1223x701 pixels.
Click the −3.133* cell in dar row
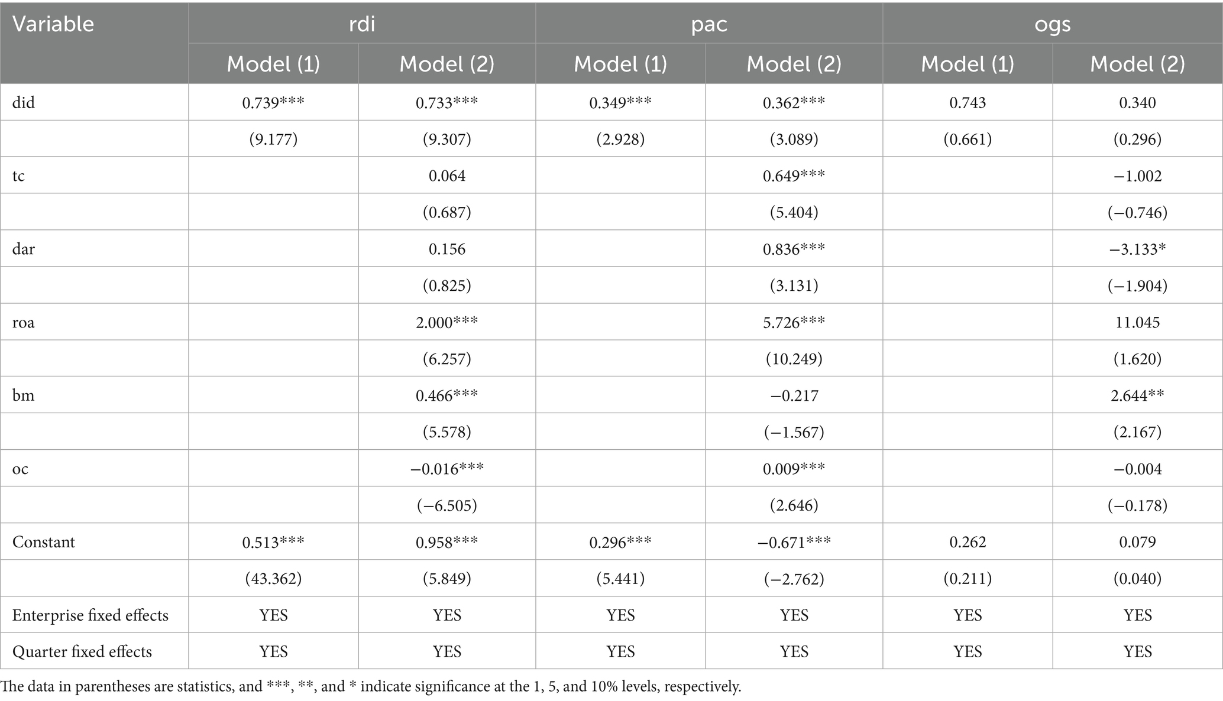(x=1137, y=249)
